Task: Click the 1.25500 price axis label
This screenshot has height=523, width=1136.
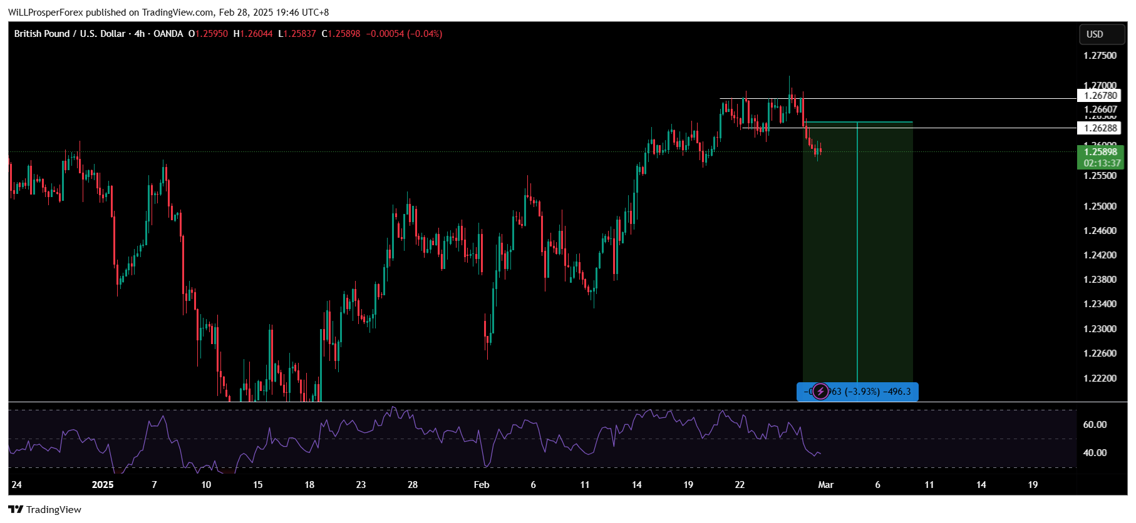Action: (1100, 176)
